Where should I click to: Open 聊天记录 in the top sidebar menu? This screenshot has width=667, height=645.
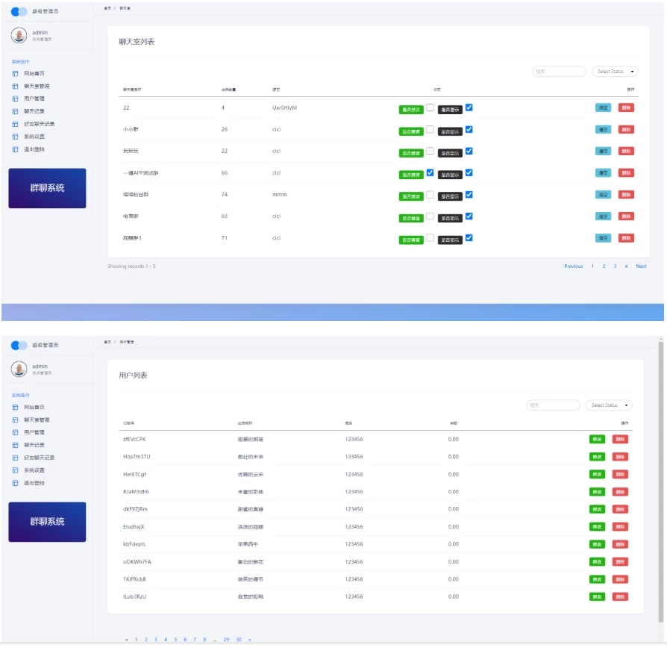pos(34,111)
